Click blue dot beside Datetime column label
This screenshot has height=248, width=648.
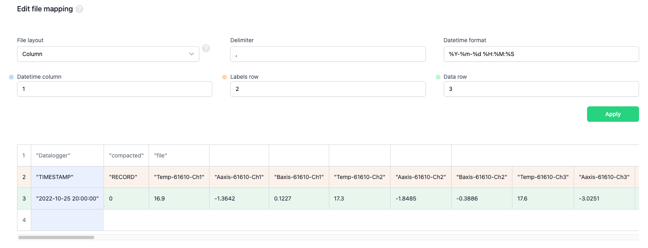(11, 77)
